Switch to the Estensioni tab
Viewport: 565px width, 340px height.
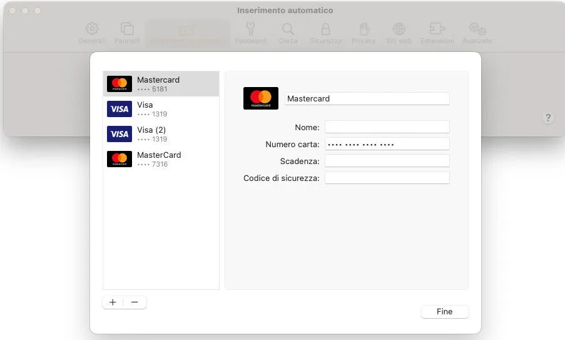point(437,33)
